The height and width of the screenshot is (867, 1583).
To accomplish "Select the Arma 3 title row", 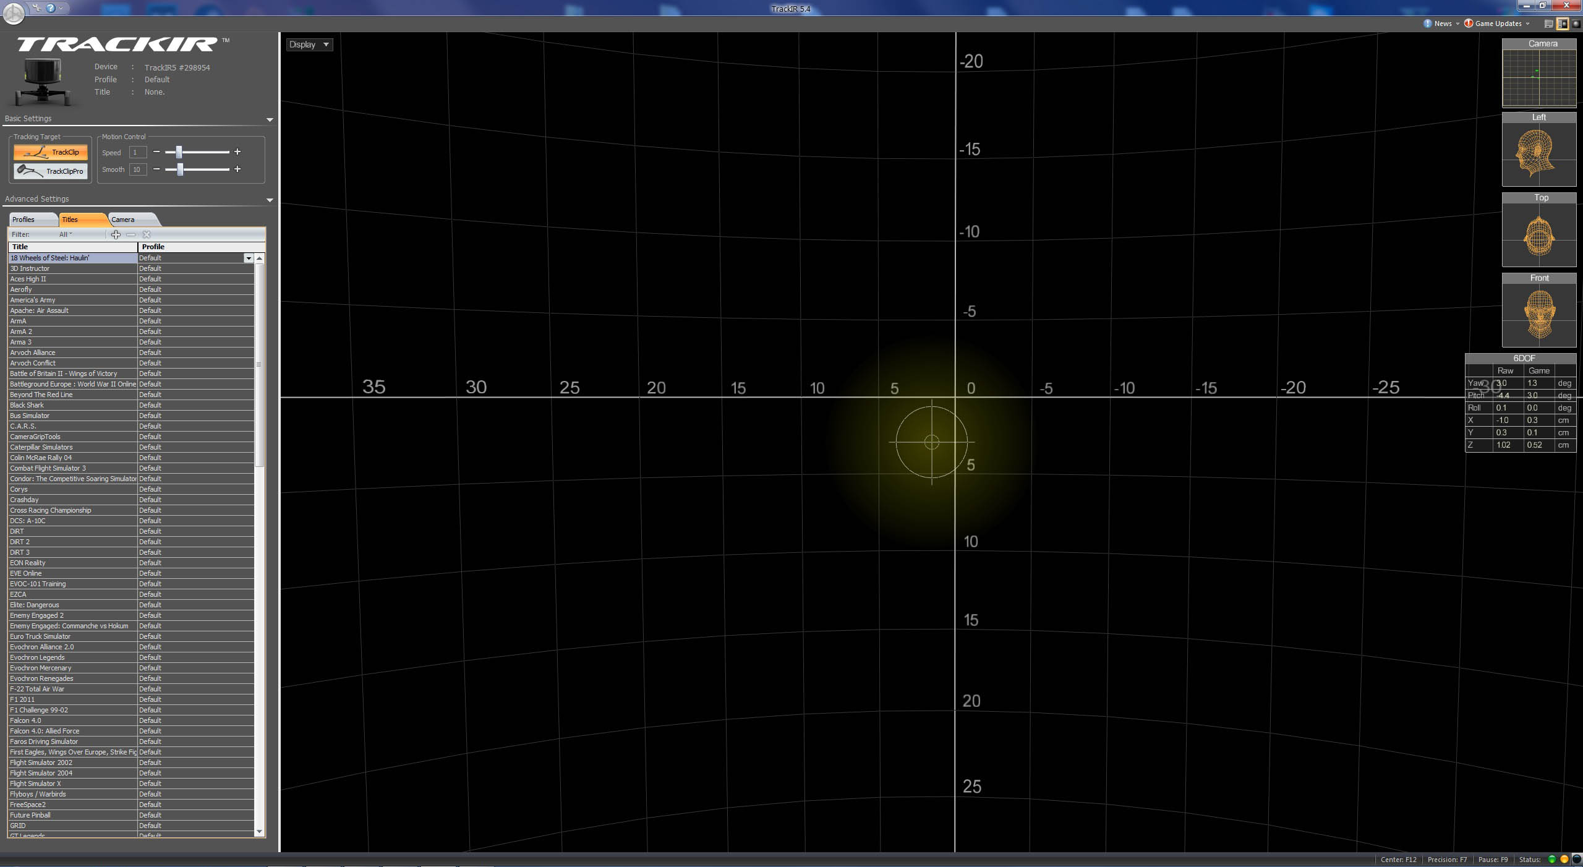I will pyautogui.click(x=72, y=342).
